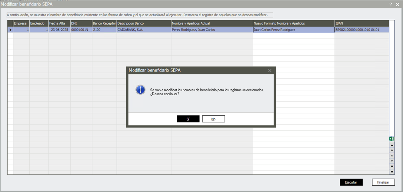Jump to first record with top arrow
The image size is (403, 192).
pyautogui.click(x=392, y=145)
